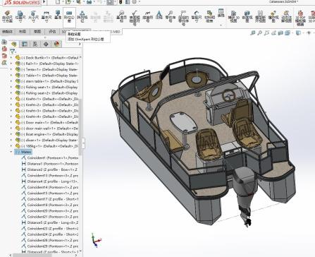This screenshot has width=315, height=257.
Task: Toggle the feature tree panel collapse handle
Action: coord(83,143)
